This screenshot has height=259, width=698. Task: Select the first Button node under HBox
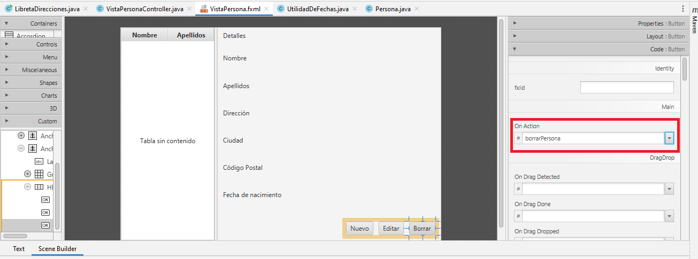45,200
